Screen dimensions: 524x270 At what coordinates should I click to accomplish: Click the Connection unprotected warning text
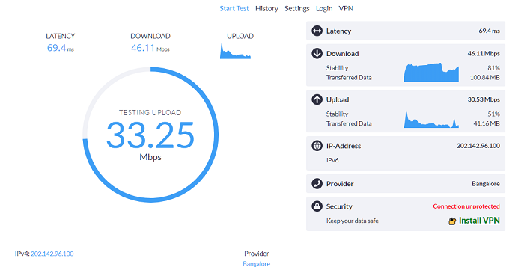[x=466, y=206]
